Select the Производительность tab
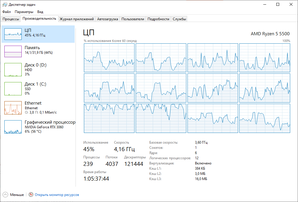The height and width of the screenshot is (202, 298). tap(39, 18)
